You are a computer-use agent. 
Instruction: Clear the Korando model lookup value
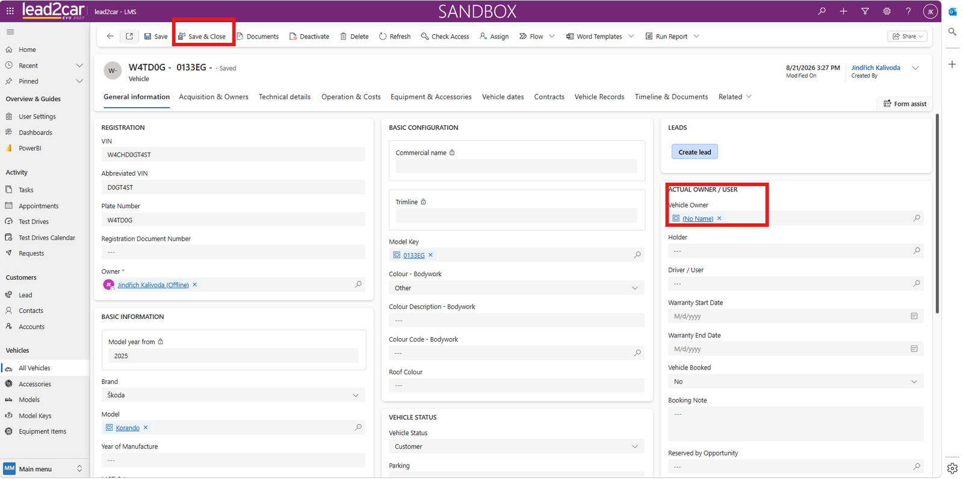(146, 428)
